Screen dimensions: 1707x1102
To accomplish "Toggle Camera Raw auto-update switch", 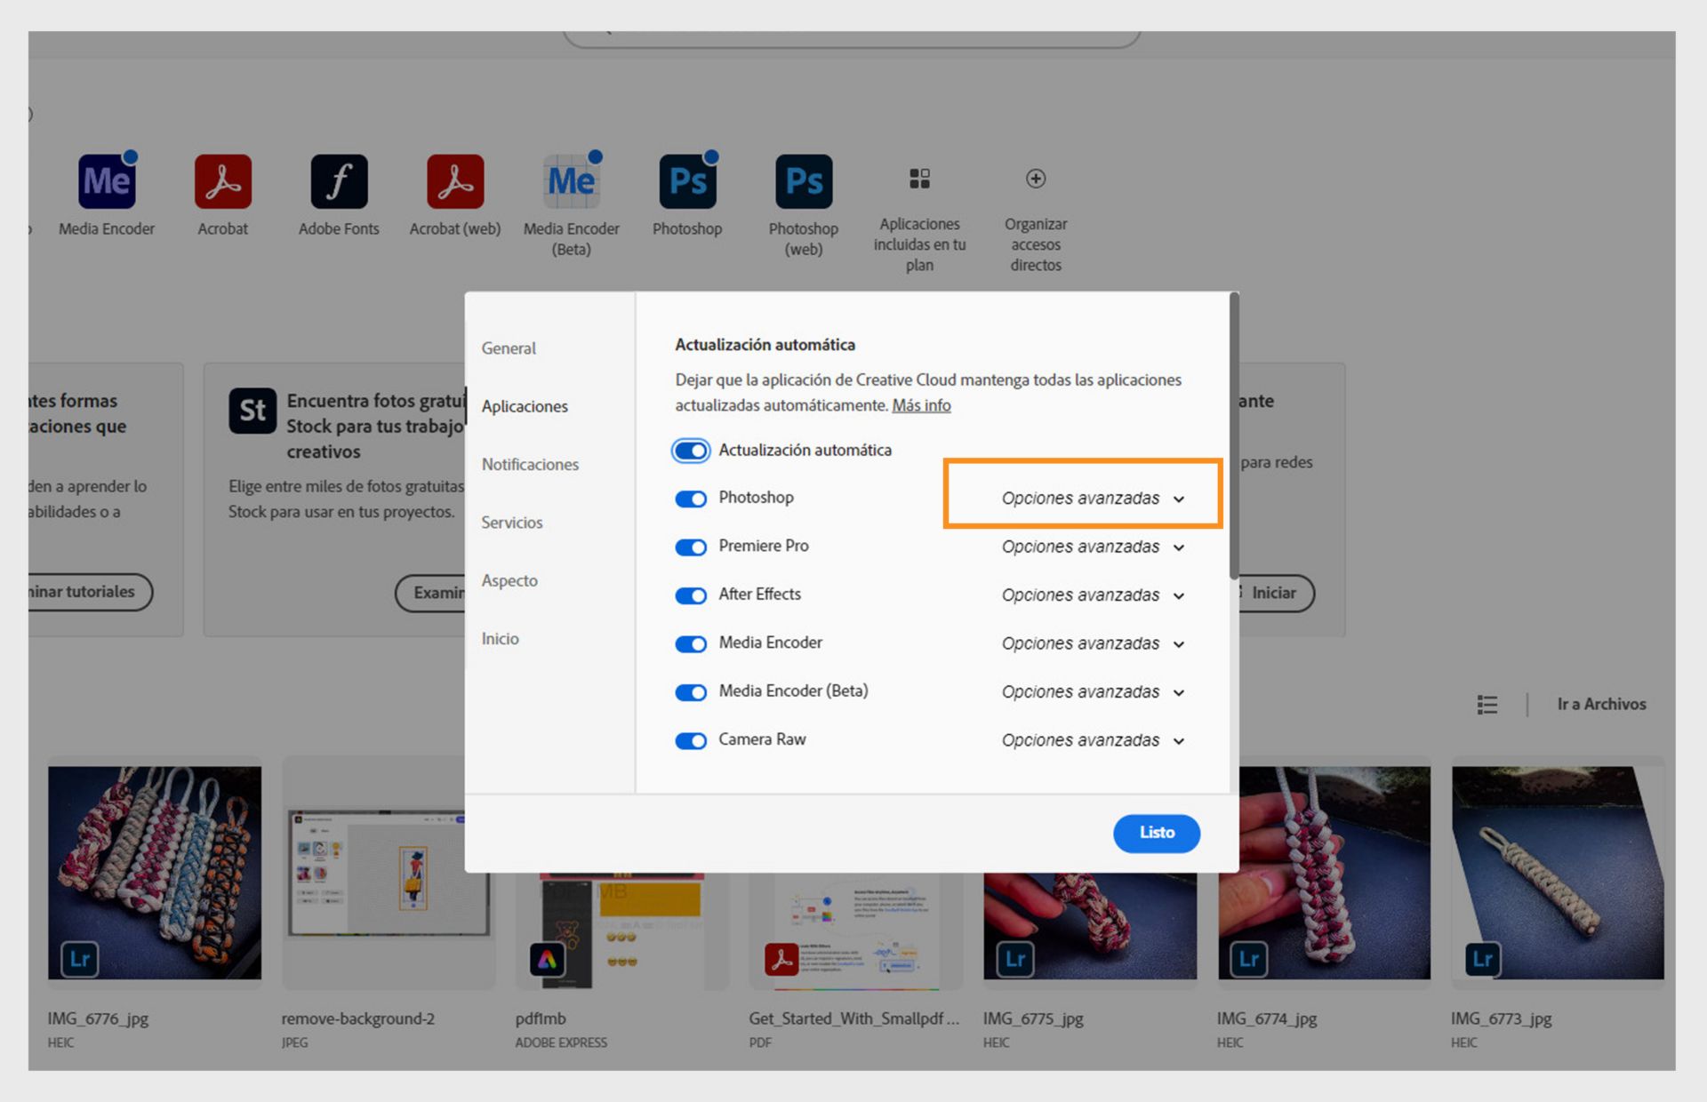I will click(x=691, y=741).
